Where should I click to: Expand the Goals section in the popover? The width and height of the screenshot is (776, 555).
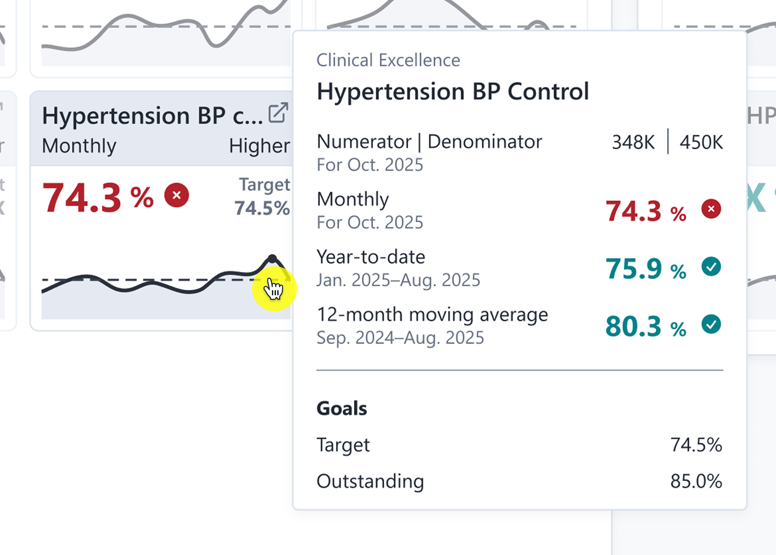click(x=342, y=408)
